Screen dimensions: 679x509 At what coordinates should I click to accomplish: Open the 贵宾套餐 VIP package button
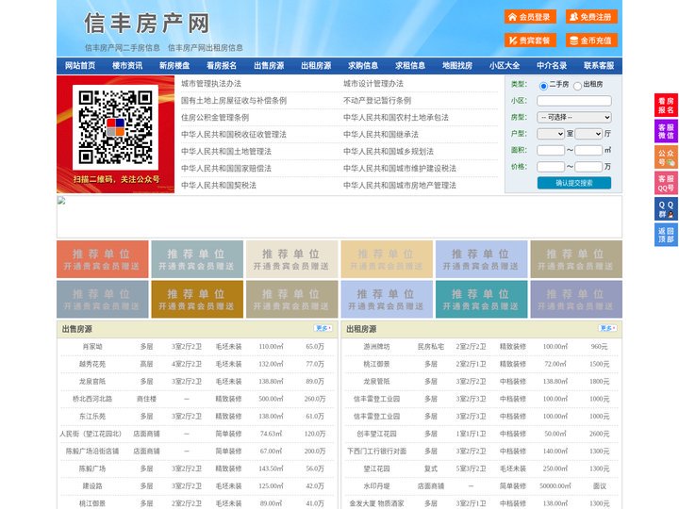[x=530, y=41]
